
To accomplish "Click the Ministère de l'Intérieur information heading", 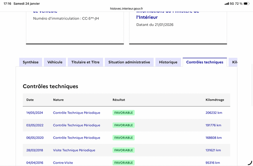I will (168, 14).
